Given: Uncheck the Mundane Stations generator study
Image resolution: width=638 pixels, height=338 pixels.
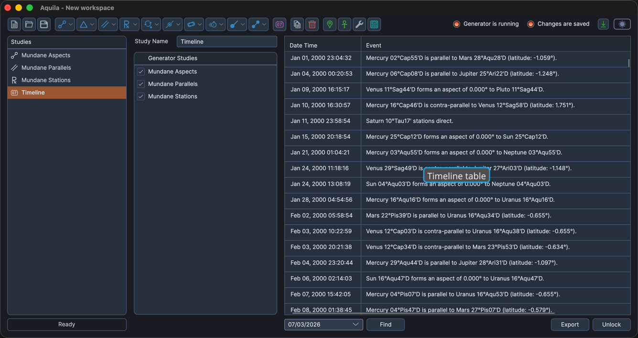Looking at the screenshot, I should (141, 96).
